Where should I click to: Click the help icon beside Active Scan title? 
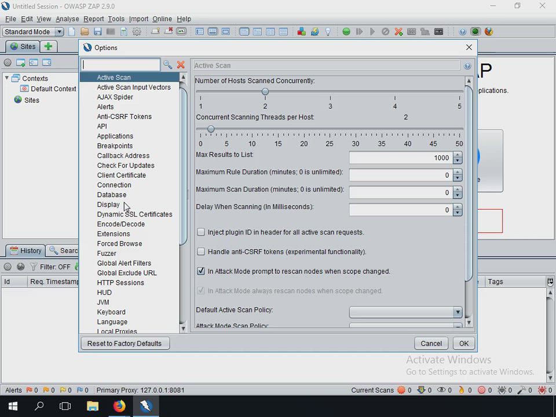467,66
